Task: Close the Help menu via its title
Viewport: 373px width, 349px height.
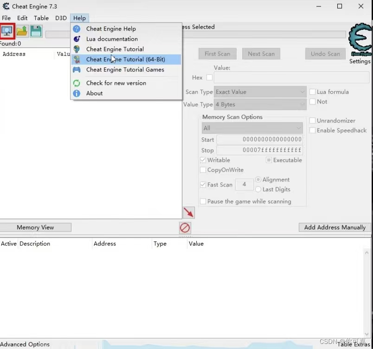Action: point(79,18)
